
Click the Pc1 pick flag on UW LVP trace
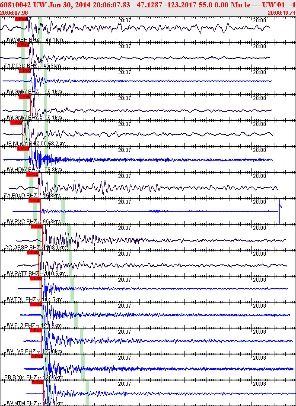tap(36, 330)
